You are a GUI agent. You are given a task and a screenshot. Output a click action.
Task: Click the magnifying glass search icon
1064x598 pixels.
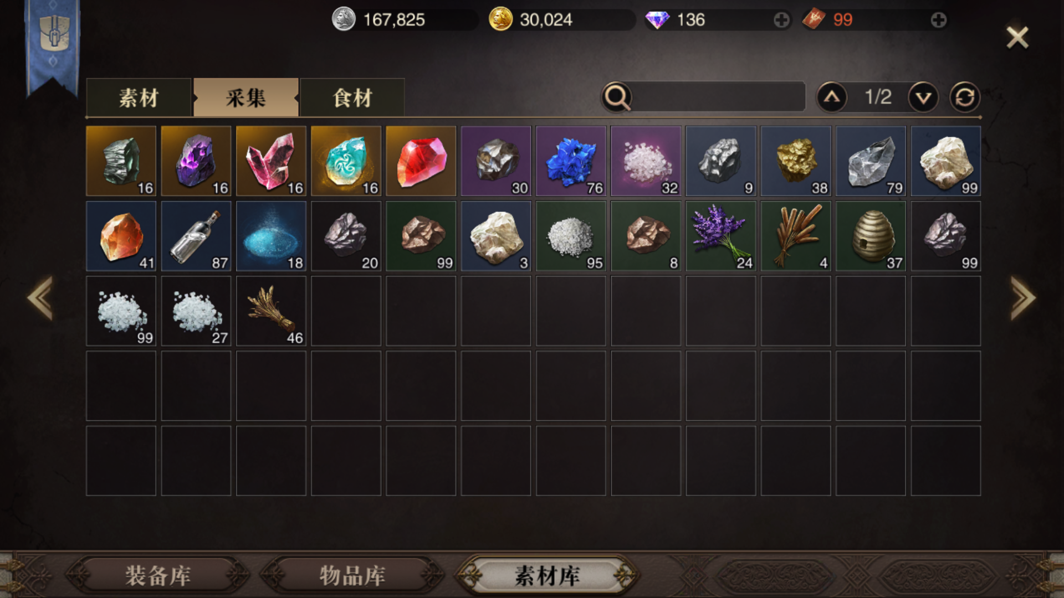point(617,97)
